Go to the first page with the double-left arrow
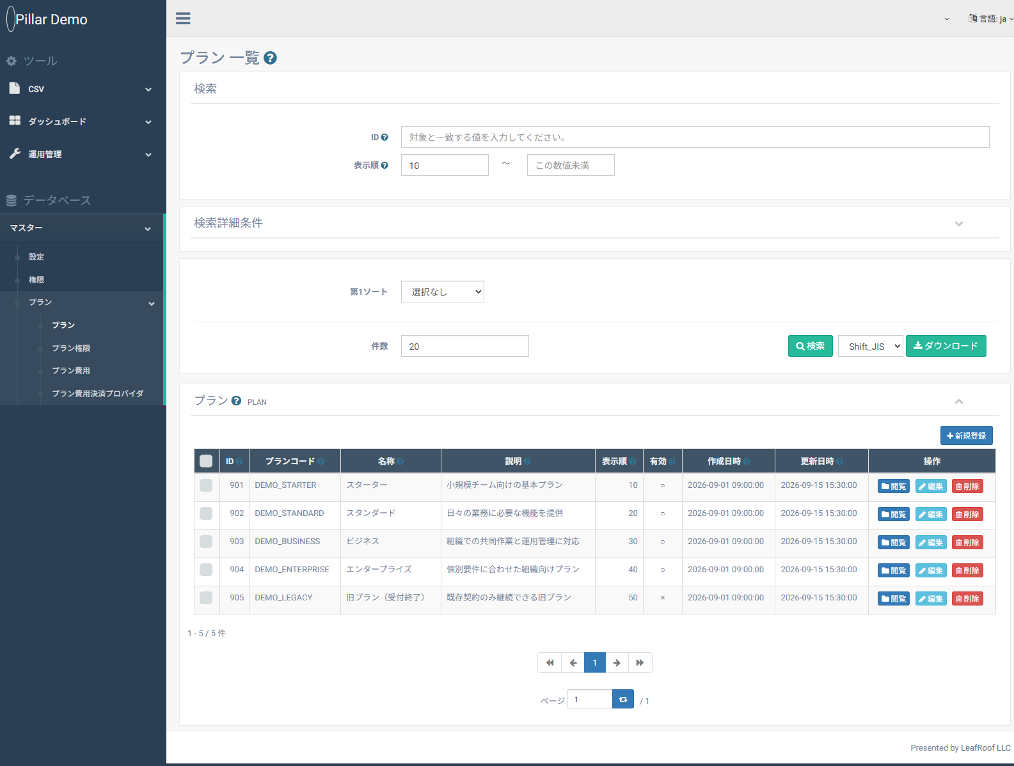 [550, 662]
